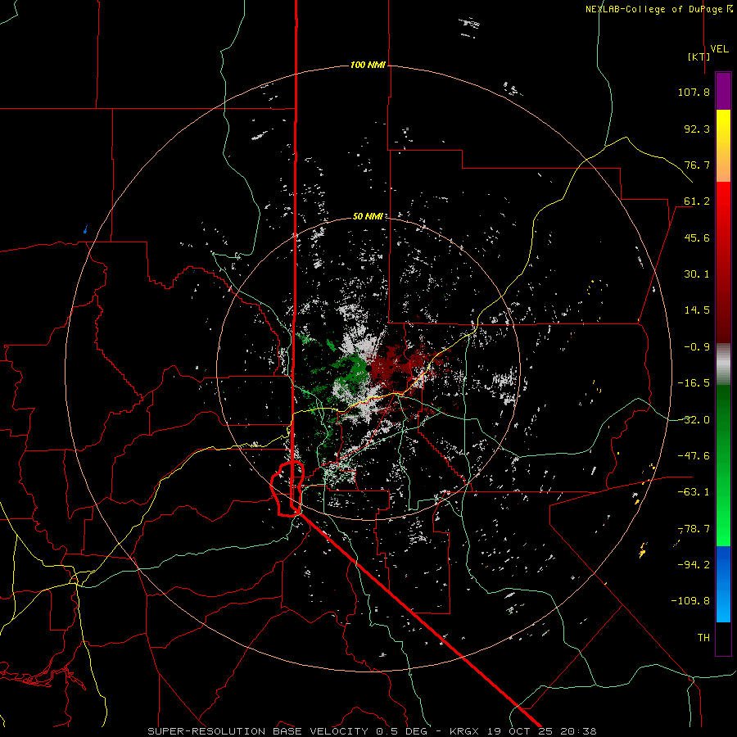This screenshot has width=737, height=737.
Task: Select the -32.0 velocity scale label
Action: point(694,420)
